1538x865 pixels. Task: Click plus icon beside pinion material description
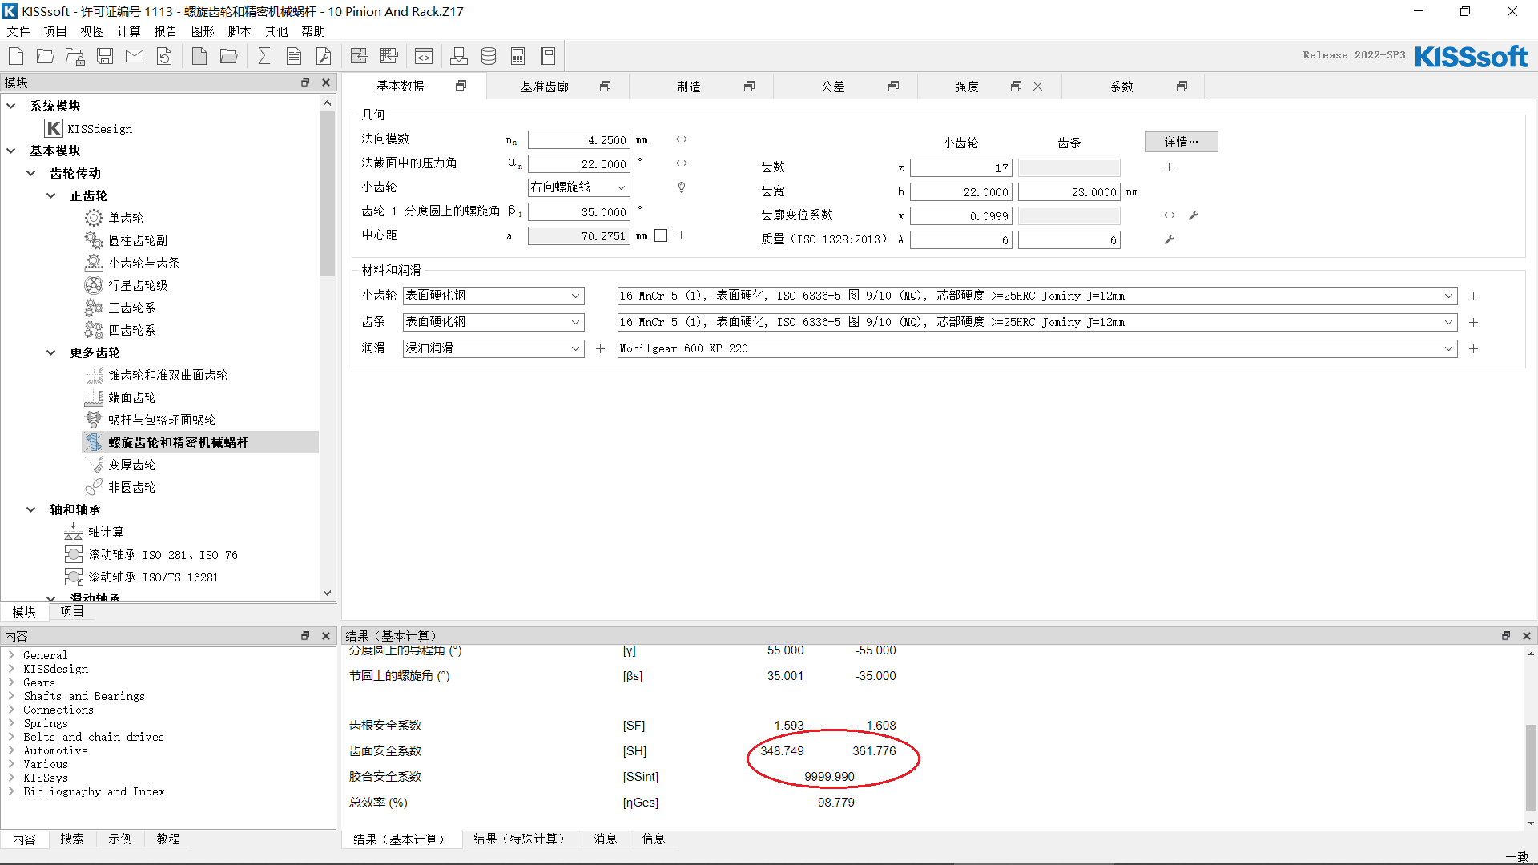[x=1474, y=296]
